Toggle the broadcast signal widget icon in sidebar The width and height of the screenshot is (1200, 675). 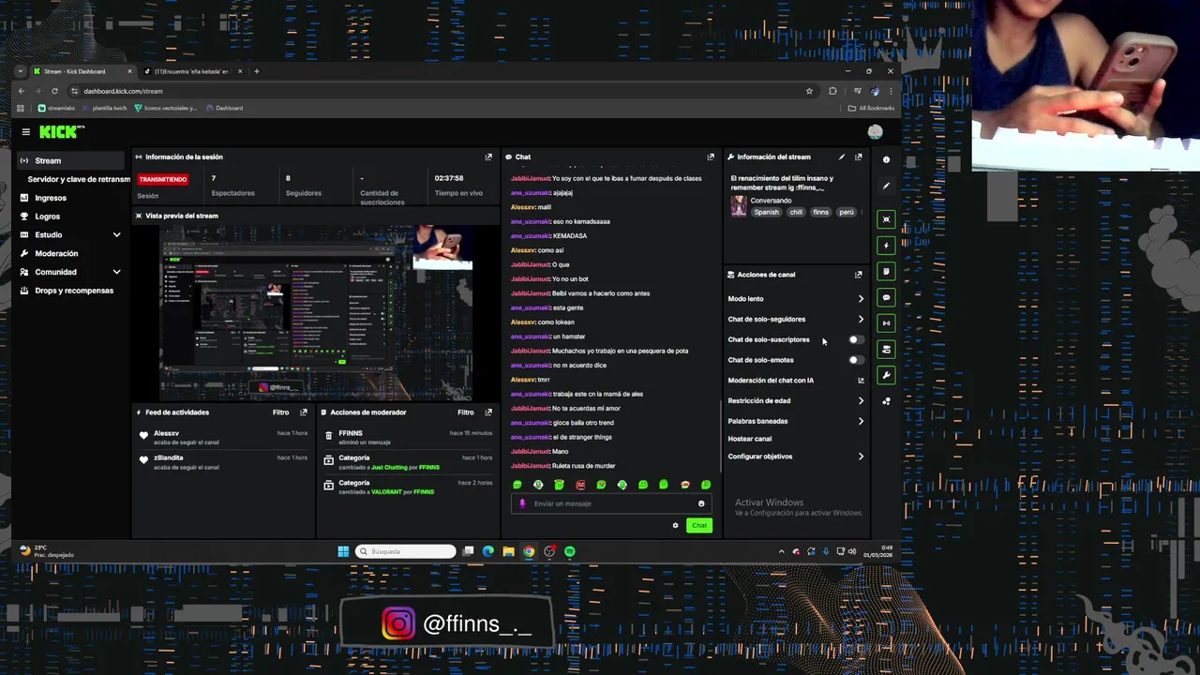click(x=886, y=323)
